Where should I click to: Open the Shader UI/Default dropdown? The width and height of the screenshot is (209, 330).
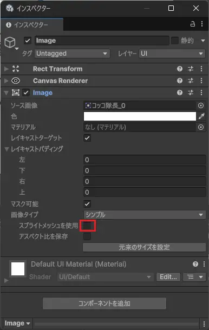tap(105, 277)
